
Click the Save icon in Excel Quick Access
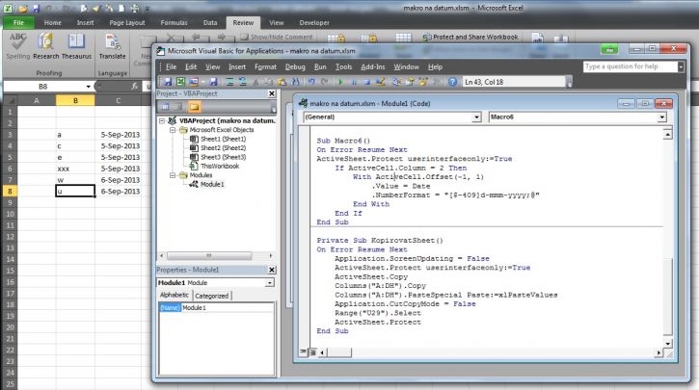tap(36, 9)
